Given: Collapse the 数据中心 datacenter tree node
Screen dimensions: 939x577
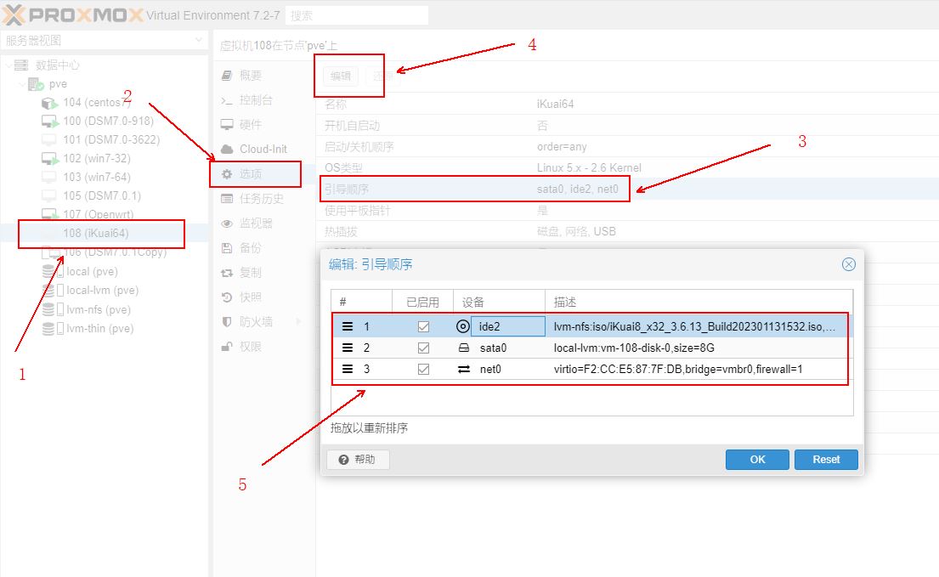Looking at the screenshot, I should (x=8, y=65).
